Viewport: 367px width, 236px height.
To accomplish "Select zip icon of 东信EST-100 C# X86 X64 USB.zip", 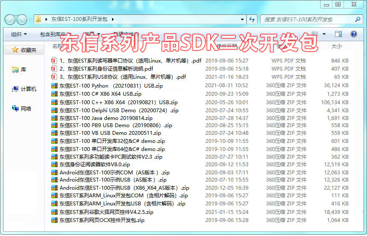I will [x=54, y=94].
